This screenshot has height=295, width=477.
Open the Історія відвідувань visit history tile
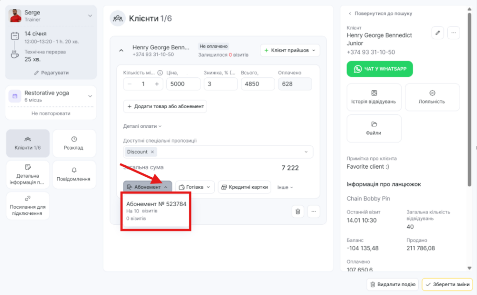tap(374, 97)
